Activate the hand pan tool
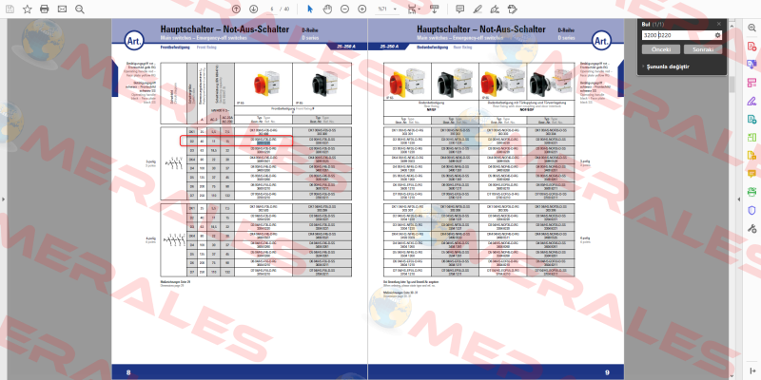The image size is (761, 380). (327, 9)
